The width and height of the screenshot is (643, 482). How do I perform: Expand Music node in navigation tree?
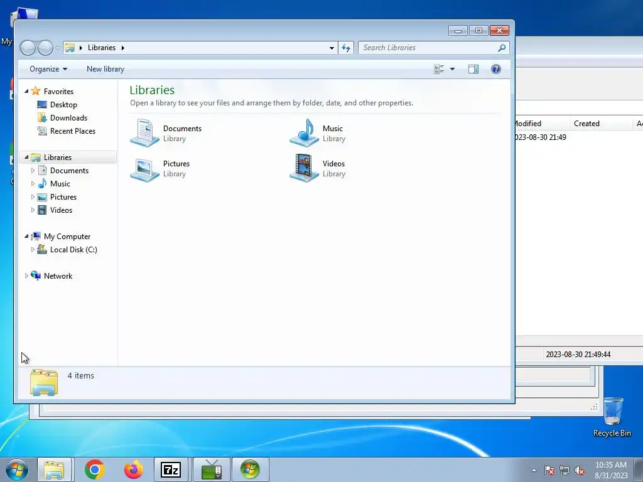pyautogui.click(x=33, y=183)
